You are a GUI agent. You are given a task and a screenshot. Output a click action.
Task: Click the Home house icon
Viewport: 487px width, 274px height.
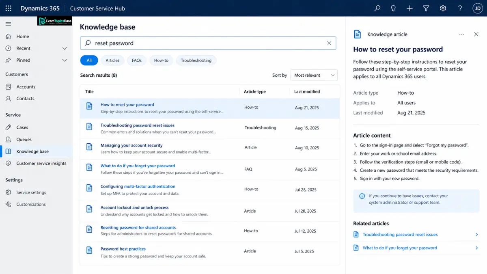[8, 36]
